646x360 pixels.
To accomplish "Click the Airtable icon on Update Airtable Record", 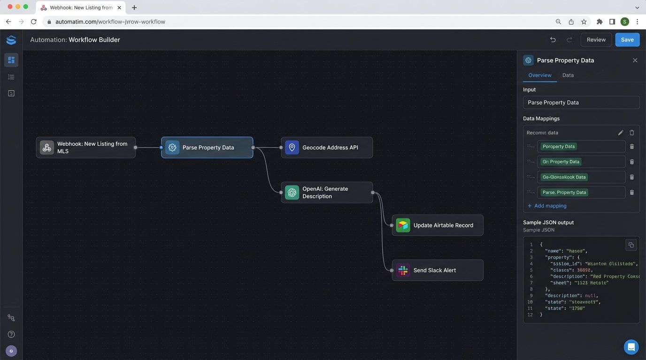I will point(403,225).
